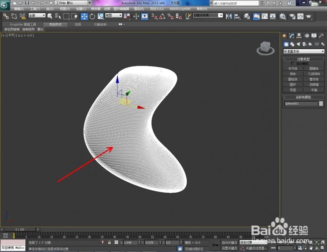Screen dimensions: 327x252
Task: Click the 长方体 box button
Action: [x=293, y=69]
